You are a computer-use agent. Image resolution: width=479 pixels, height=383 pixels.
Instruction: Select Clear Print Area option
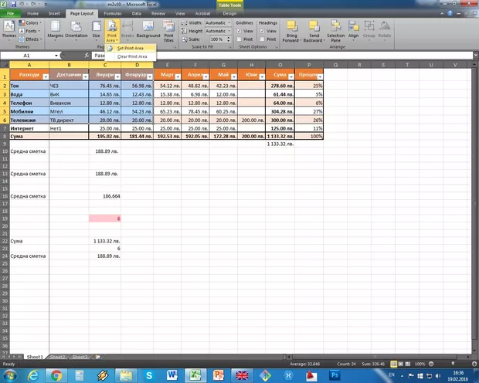[x=131, y=56]
